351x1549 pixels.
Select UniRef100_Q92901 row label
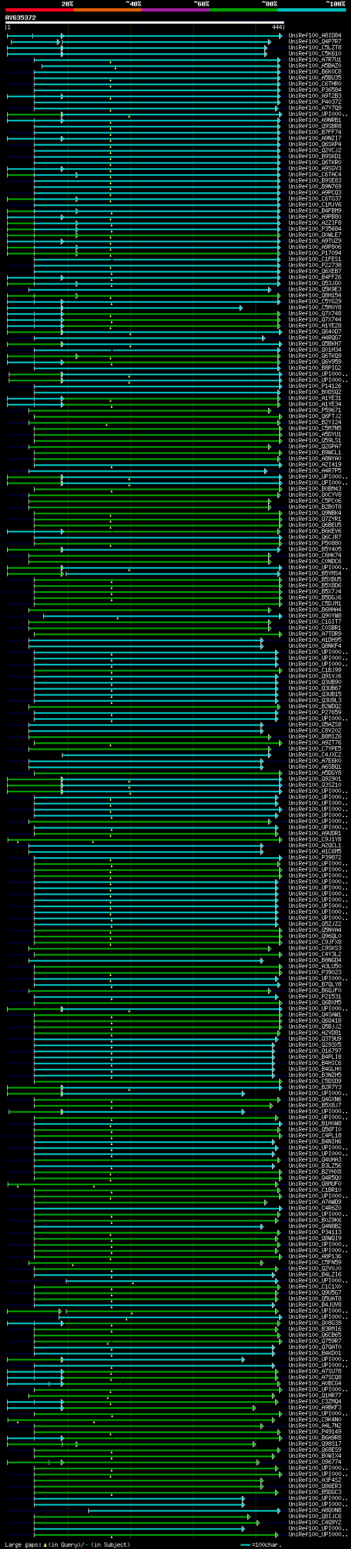(x=314, y=779)
